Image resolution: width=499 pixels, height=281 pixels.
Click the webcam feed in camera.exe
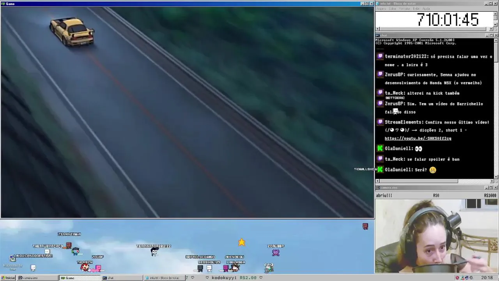437,236
